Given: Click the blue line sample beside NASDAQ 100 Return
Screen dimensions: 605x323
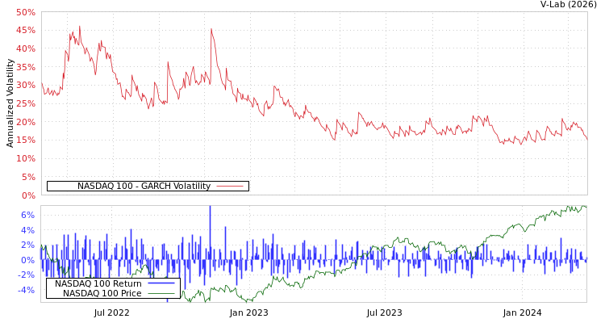Looking at the screenshot, I should point(161,283).
